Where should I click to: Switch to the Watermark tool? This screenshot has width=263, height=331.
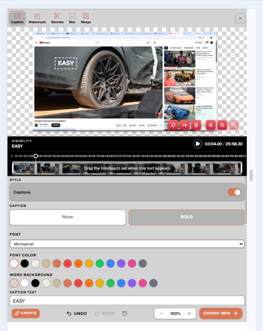[37, 18]
